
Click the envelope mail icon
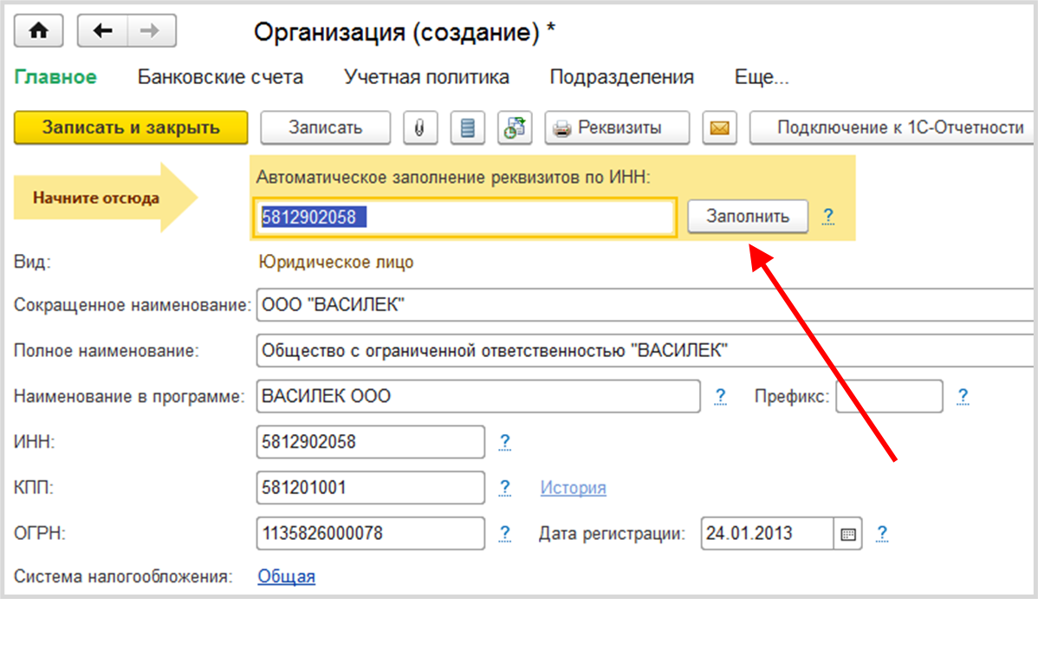click(x=719, y=128)
